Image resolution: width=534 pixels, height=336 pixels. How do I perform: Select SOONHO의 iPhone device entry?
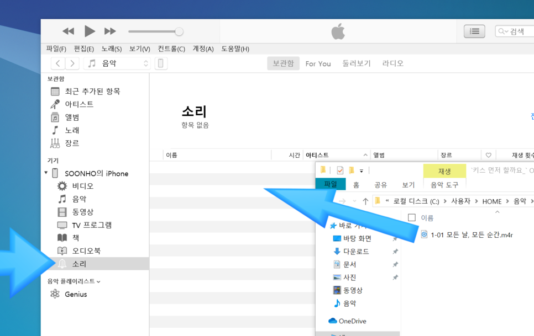96,174
